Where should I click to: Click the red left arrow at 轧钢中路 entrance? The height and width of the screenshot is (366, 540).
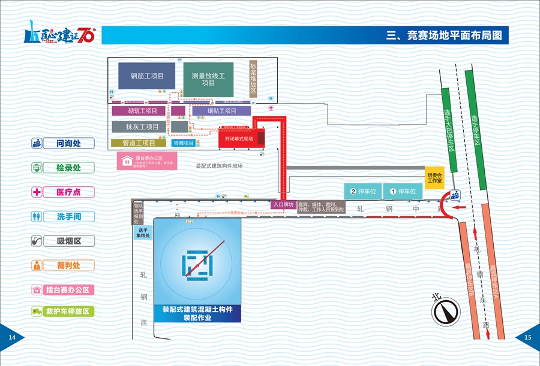(x=459, y=207)
